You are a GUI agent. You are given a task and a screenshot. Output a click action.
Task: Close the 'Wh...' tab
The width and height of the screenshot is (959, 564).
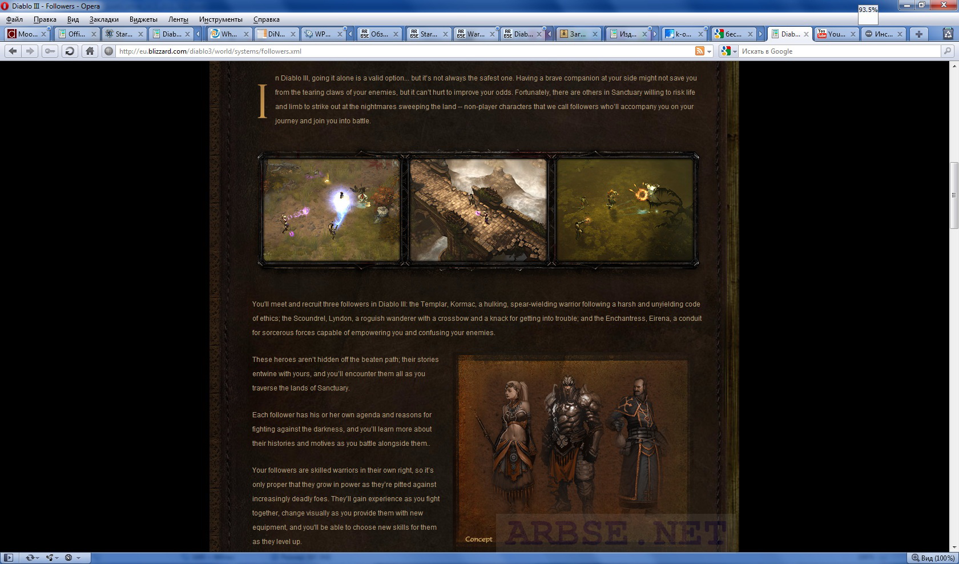[x=245, y=34]
